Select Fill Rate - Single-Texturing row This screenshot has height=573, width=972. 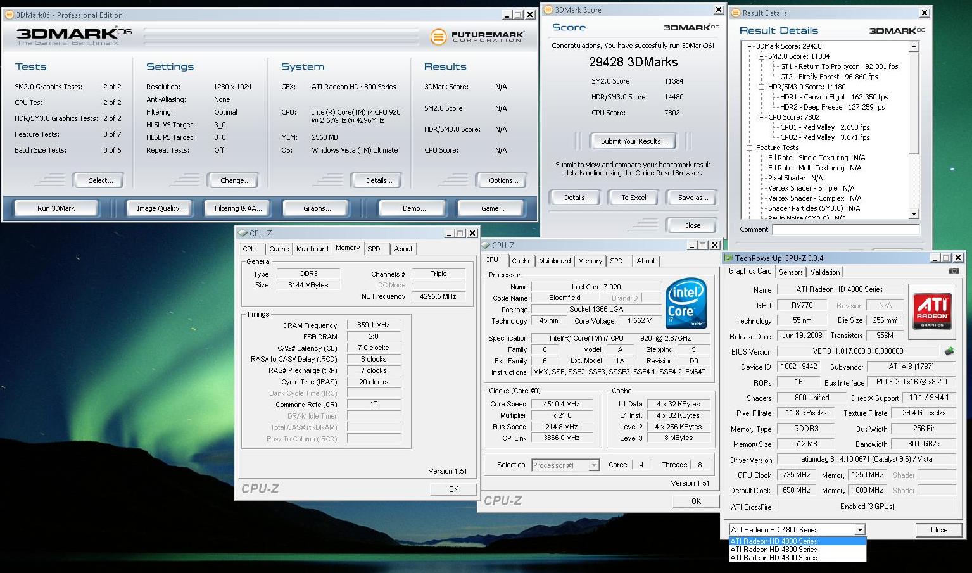(816, 158)
